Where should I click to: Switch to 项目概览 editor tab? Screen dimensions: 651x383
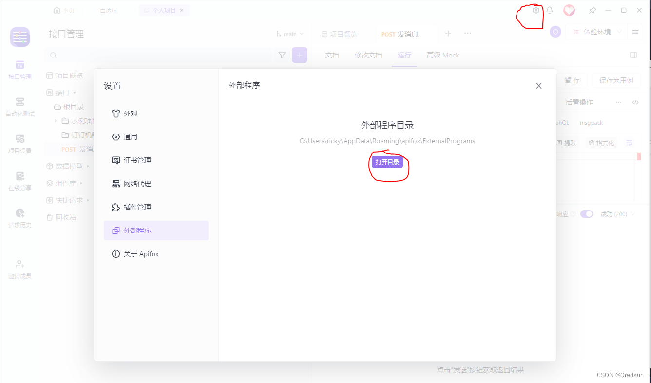[x=340, y=34]
